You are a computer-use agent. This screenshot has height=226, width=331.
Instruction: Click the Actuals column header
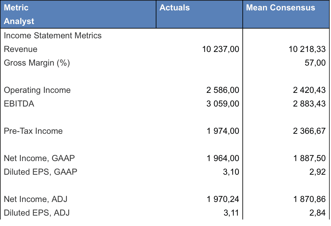175,7
